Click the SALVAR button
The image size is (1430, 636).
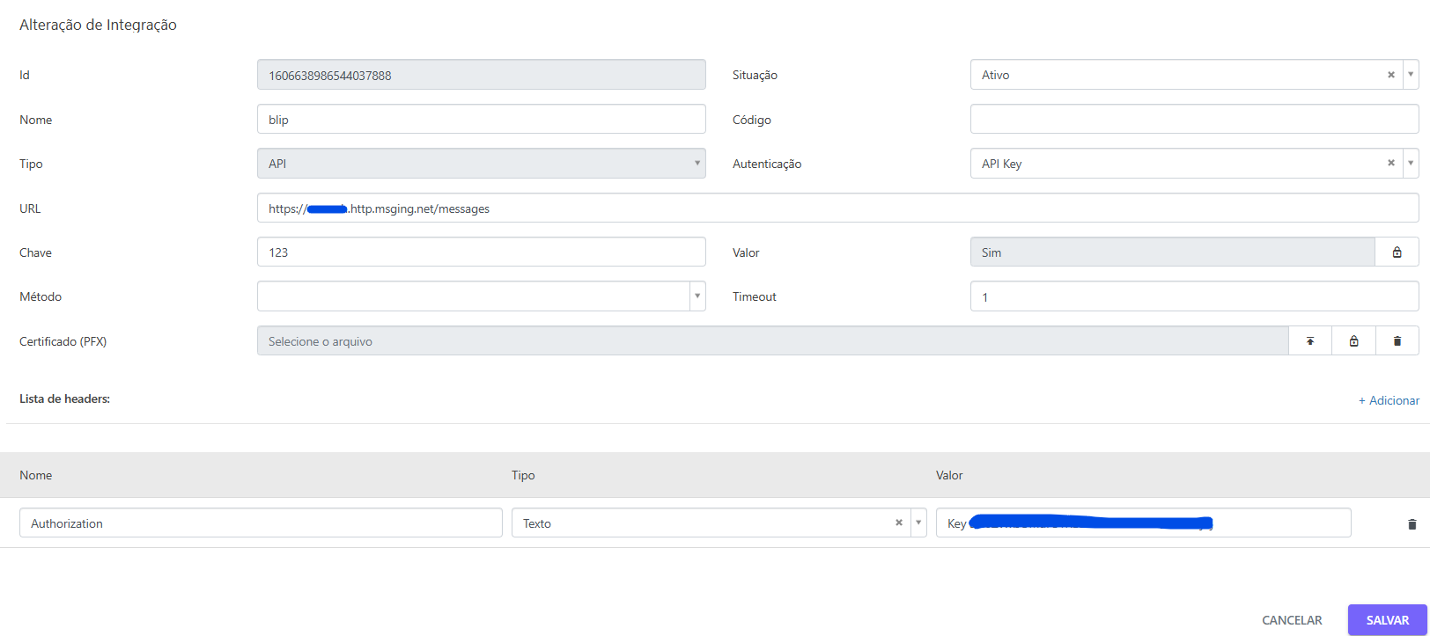tap(1388, 620)
